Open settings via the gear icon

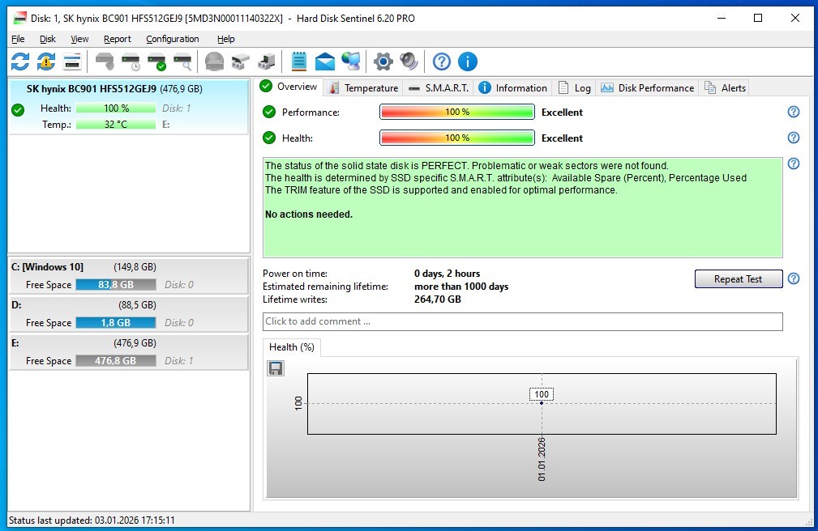[x=383, y=62]
